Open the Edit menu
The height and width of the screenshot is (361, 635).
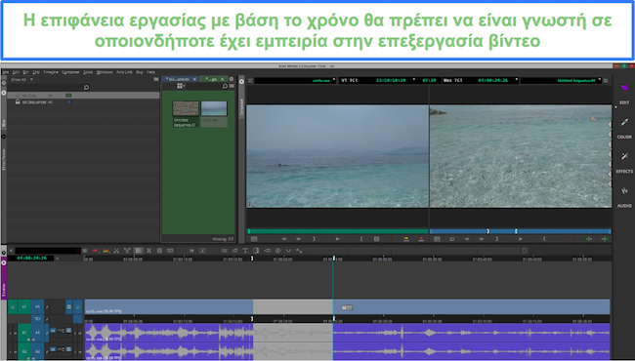(16, 72)
